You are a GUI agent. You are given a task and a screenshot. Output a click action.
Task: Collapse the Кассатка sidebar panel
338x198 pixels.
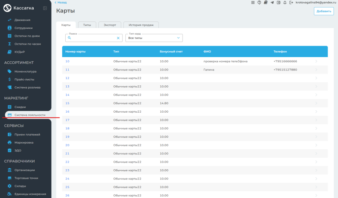tap(45, 8)
